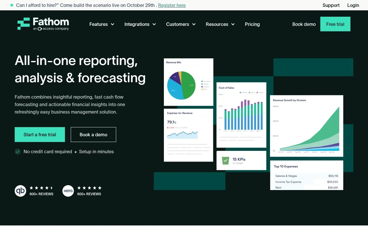Click the green checkmark near No credit card
Viewport: 368px width, 230px height.
pyautogui.click(x=18, y=152)
